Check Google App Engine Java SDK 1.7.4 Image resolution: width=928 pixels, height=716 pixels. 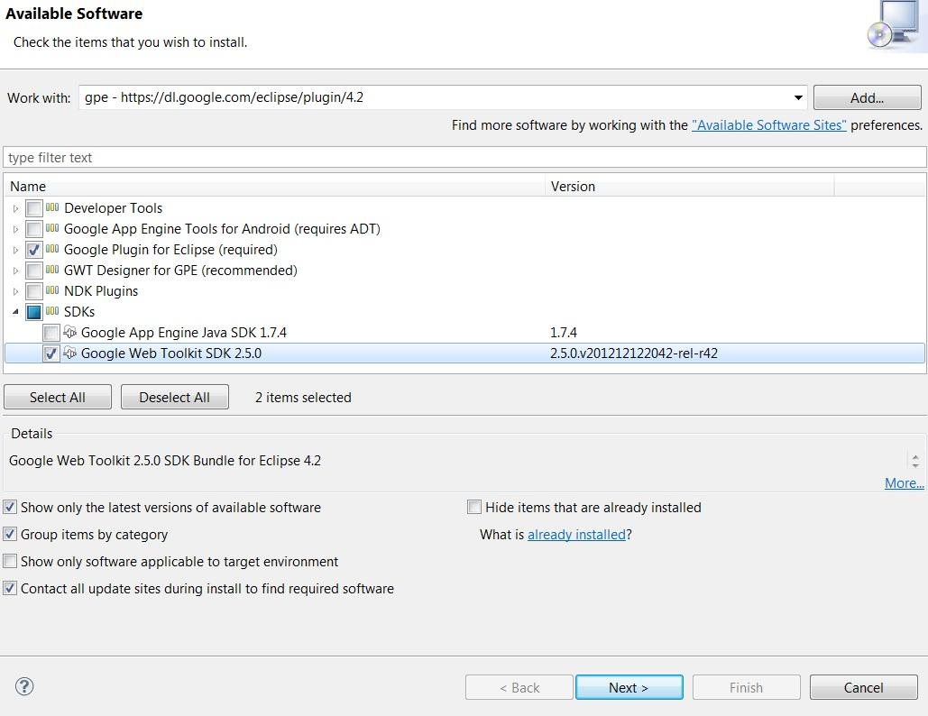pyautogui.click(x=51, y=333)
